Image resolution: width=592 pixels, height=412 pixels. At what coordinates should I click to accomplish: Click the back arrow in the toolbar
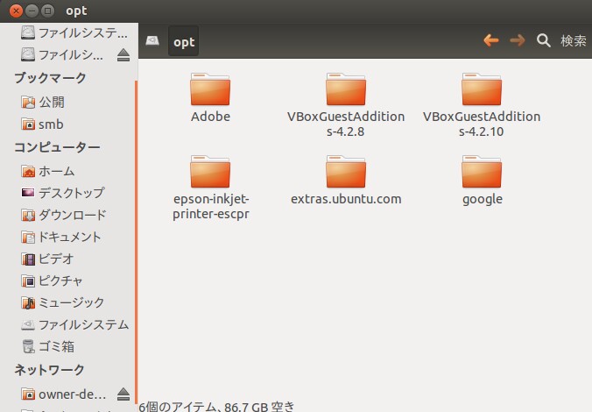490,40
